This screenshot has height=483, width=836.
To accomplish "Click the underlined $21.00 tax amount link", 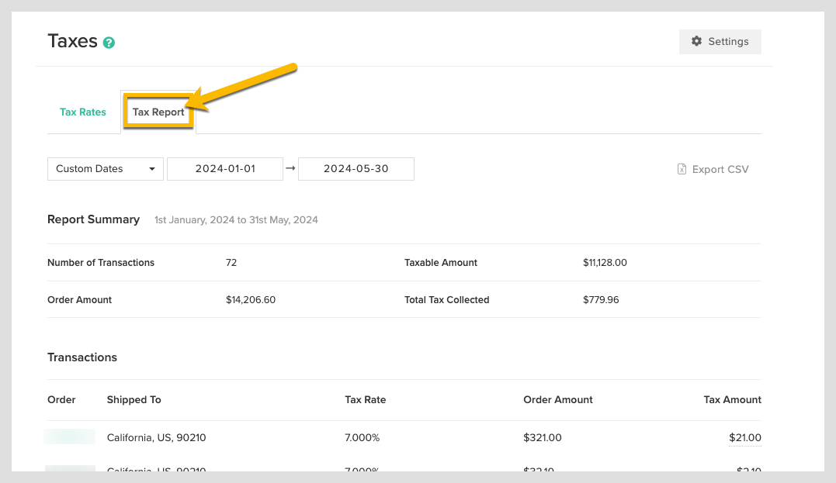I will 744,437.
